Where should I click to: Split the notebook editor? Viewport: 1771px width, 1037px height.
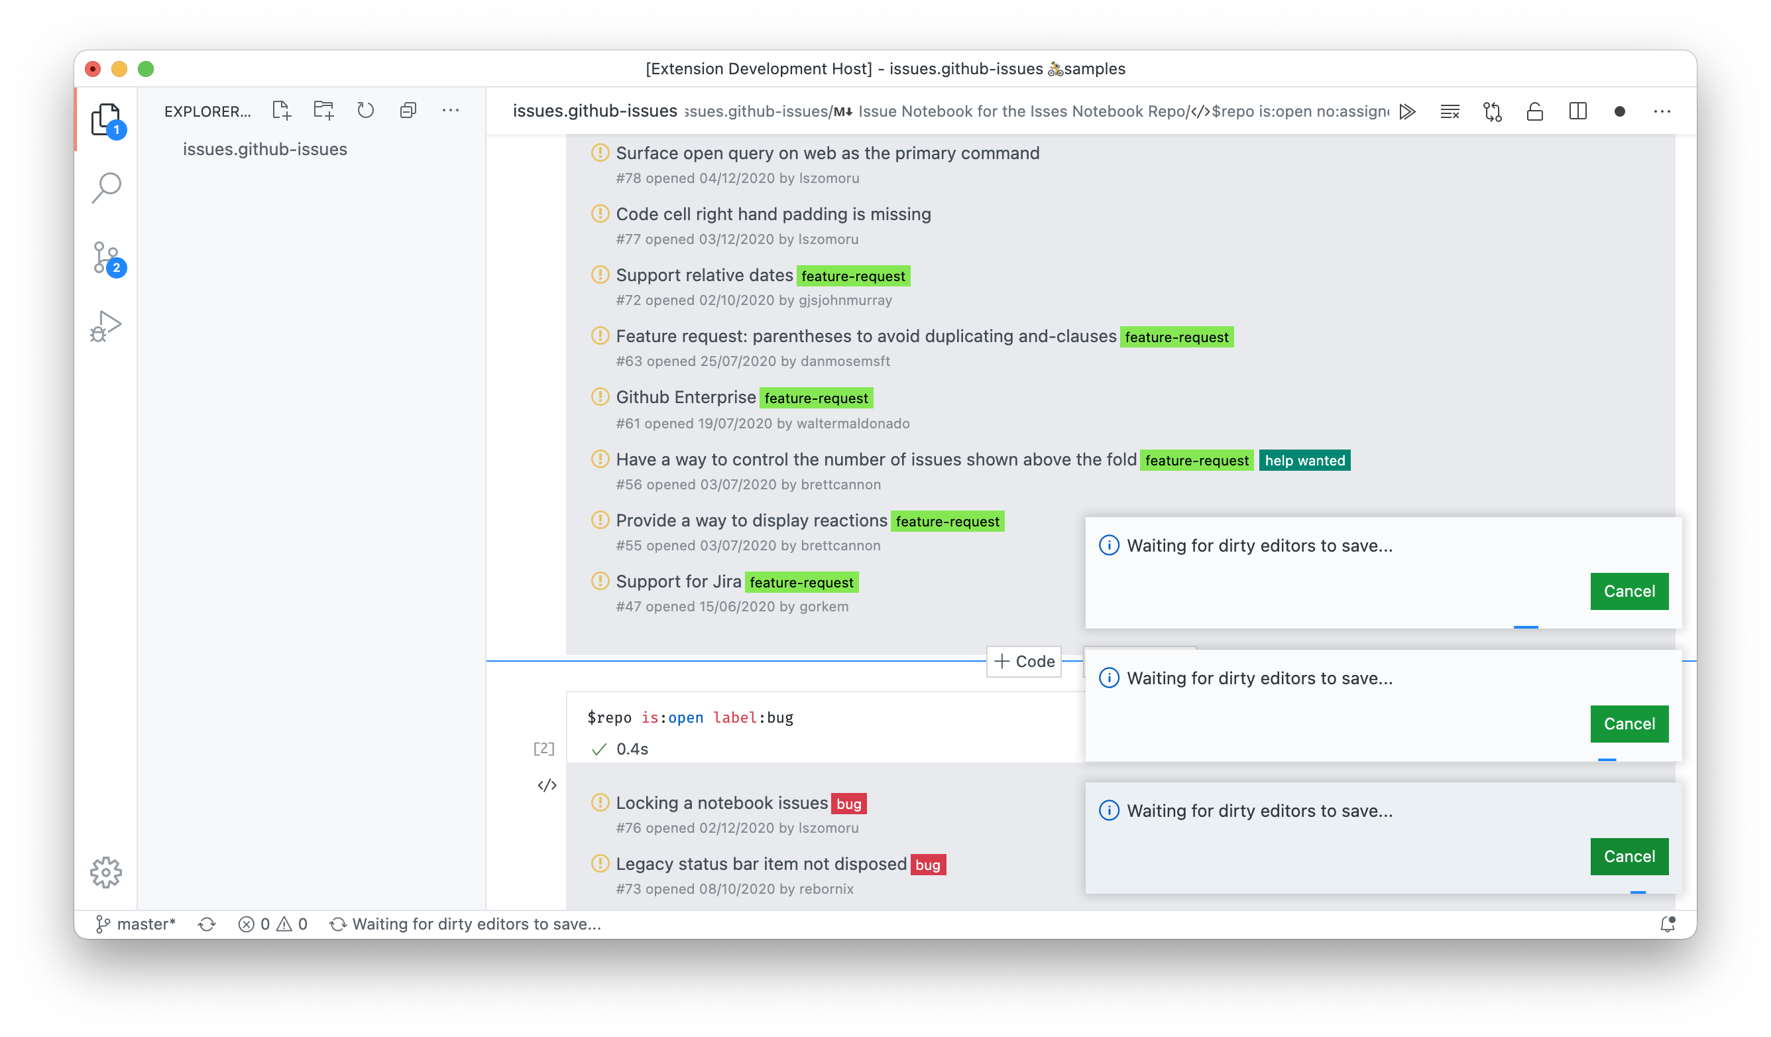[x=1577, y=111]
